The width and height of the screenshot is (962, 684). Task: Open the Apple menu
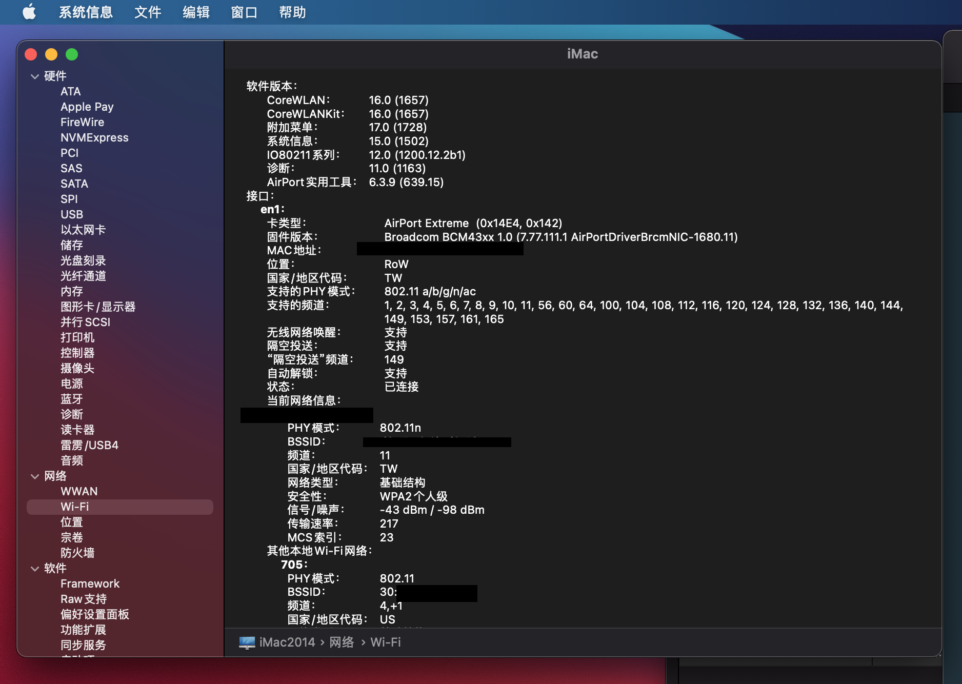tap(29, 12)
